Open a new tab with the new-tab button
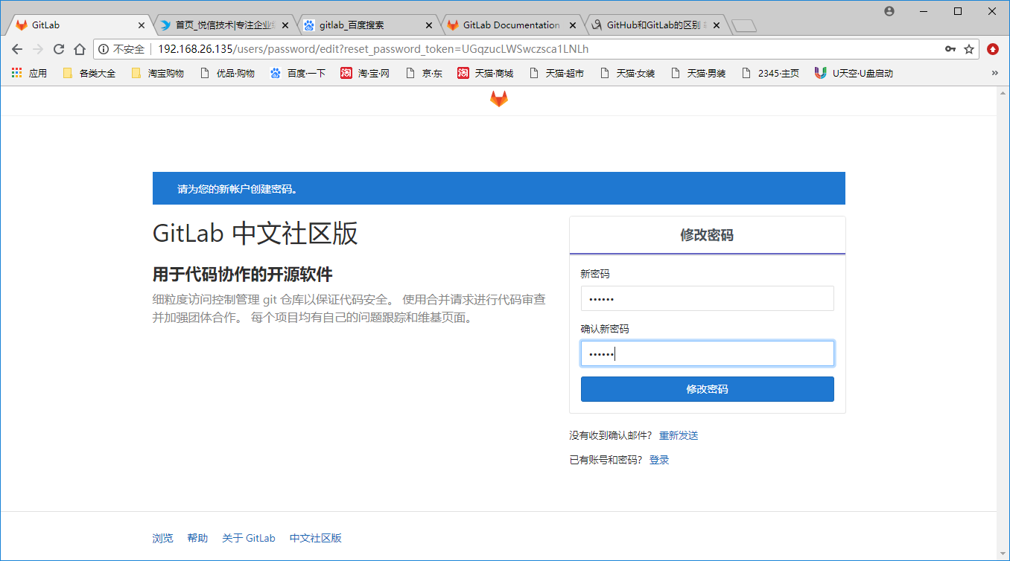Viewport: 1010px width, 561px height. click(x=743, y=26)
